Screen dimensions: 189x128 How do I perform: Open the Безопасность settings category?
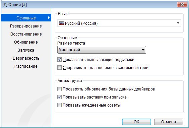tap(26, 58)
